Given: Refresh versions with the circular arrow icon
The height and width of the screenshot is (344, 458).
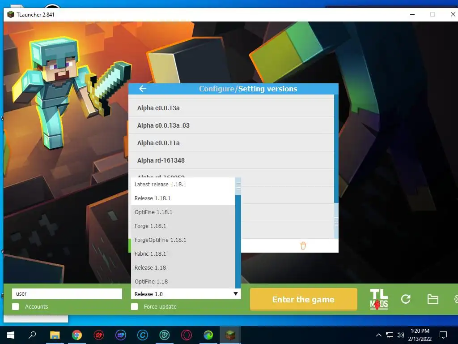Looking at the screenshot, I should [406, 299].
